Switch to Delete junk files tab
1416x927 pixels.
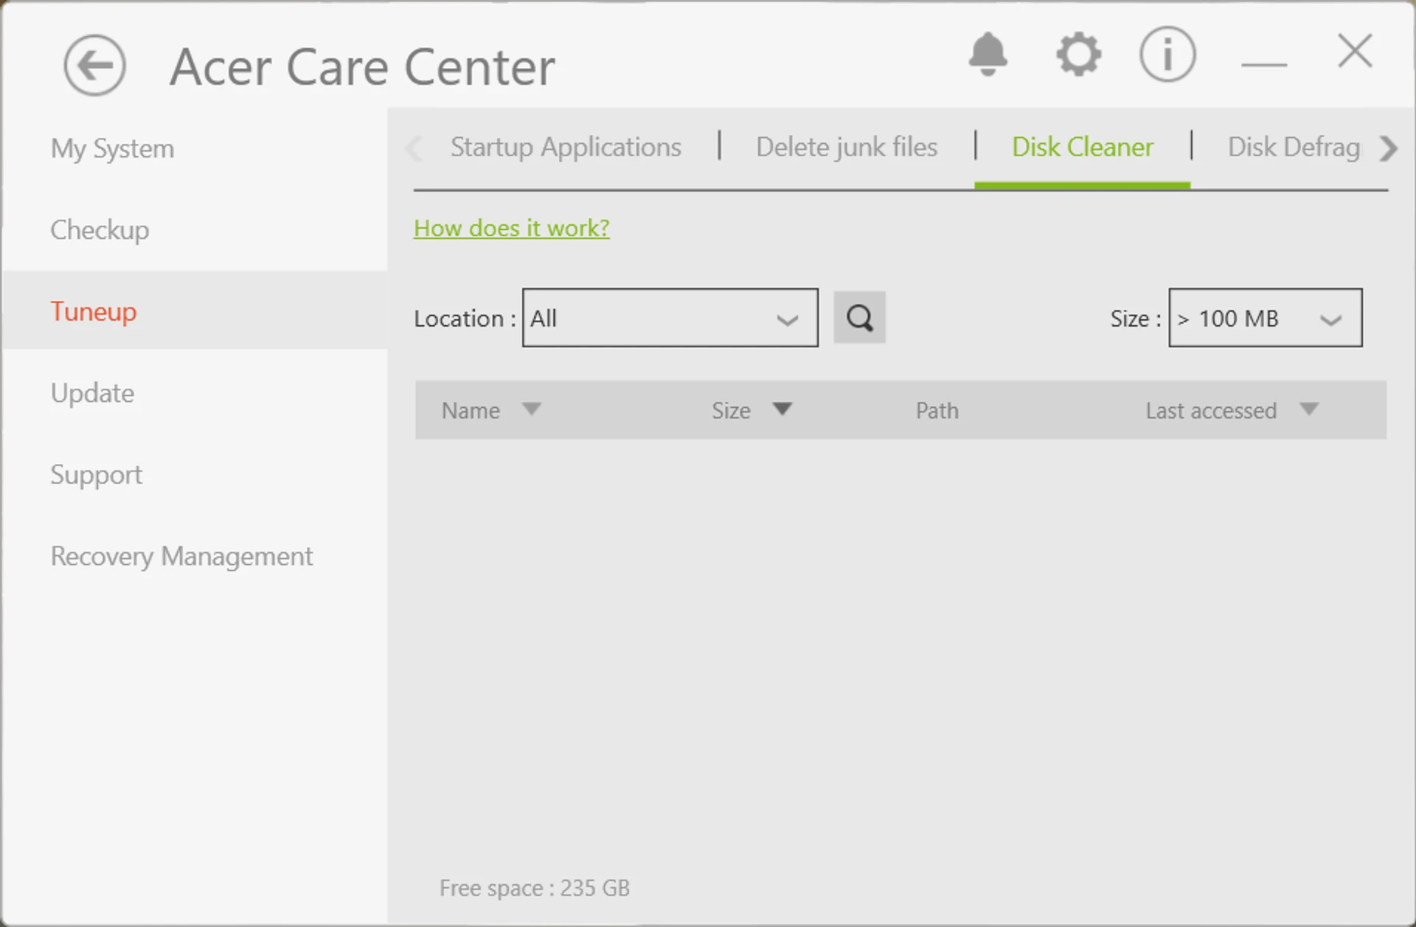(x=847, y=147)
